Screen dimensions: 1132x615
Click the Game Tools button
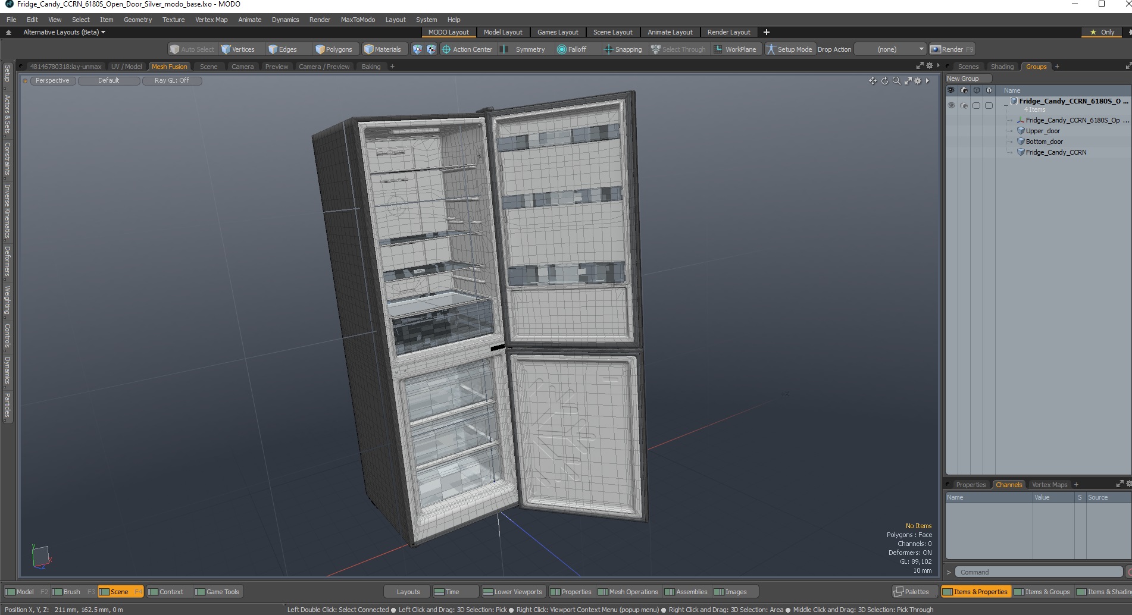[x=217, y=592]
